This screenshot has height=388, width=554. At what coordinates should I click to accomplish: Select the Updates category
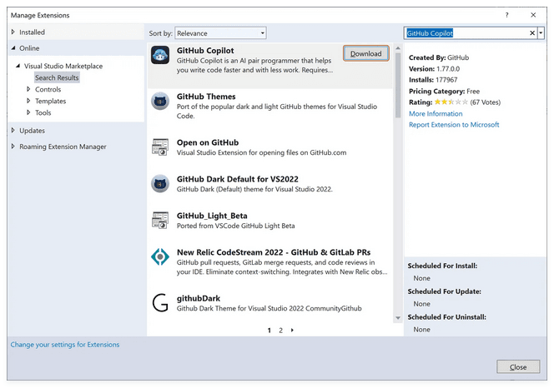click(x=33, y=131)
